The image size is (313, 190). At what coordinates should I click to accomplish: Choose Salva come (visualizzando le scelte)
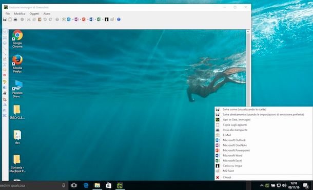coord(264,110)
